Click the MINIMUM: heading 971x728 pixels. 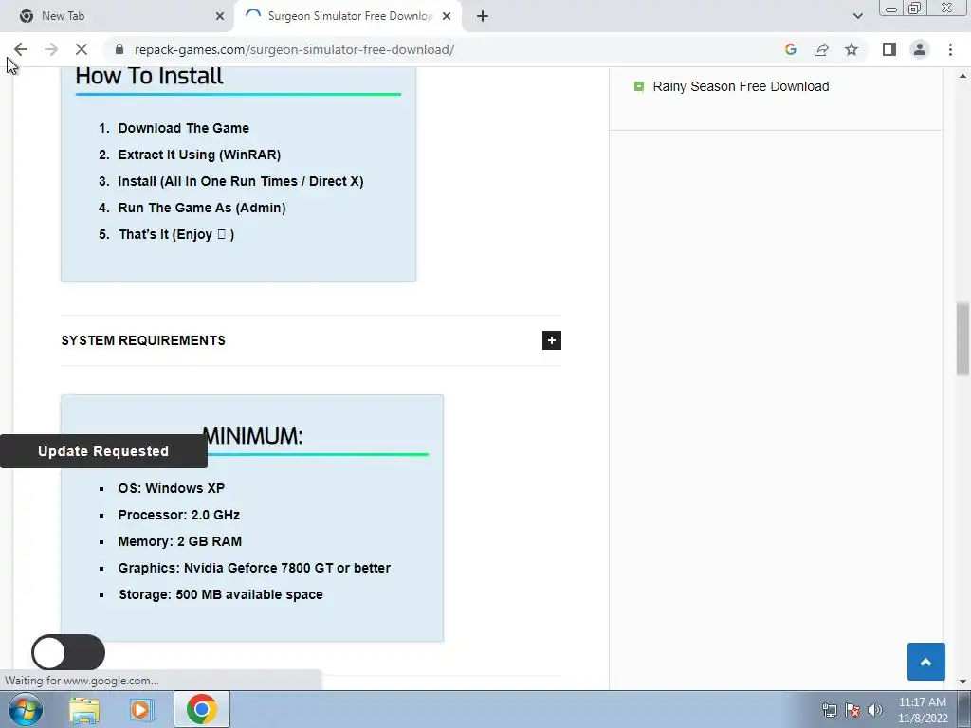click(x=252, y=436)
